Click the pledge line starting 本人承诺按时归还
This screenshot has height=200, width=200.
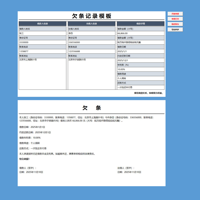[x=57, y=154]
